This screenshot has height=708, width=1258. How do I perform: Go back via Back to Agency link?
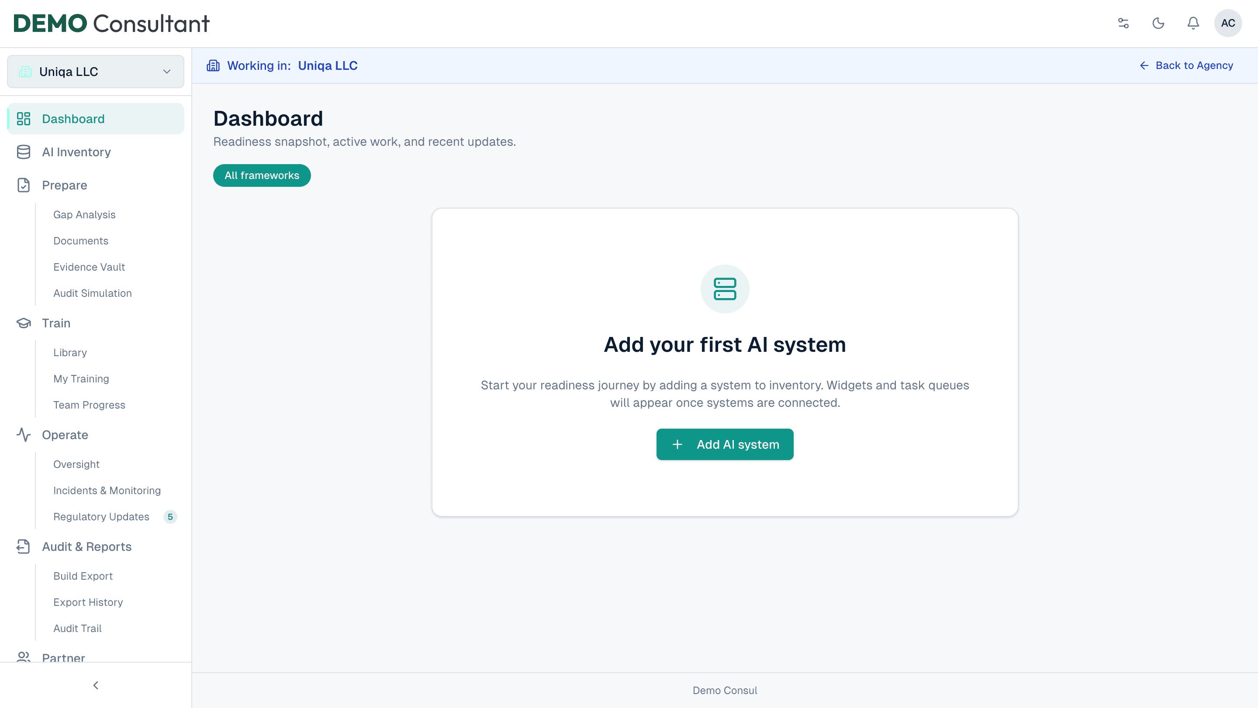(1186, 65)
